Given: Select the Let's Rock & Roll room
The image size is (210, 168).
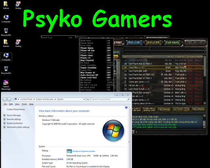Looking at the screenshot, I should (x=163, y=89).
